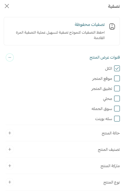This screenshot has height=193, width=125.
Task: Uncheck the الكل checkbox
Action: [x=117, y=68]
